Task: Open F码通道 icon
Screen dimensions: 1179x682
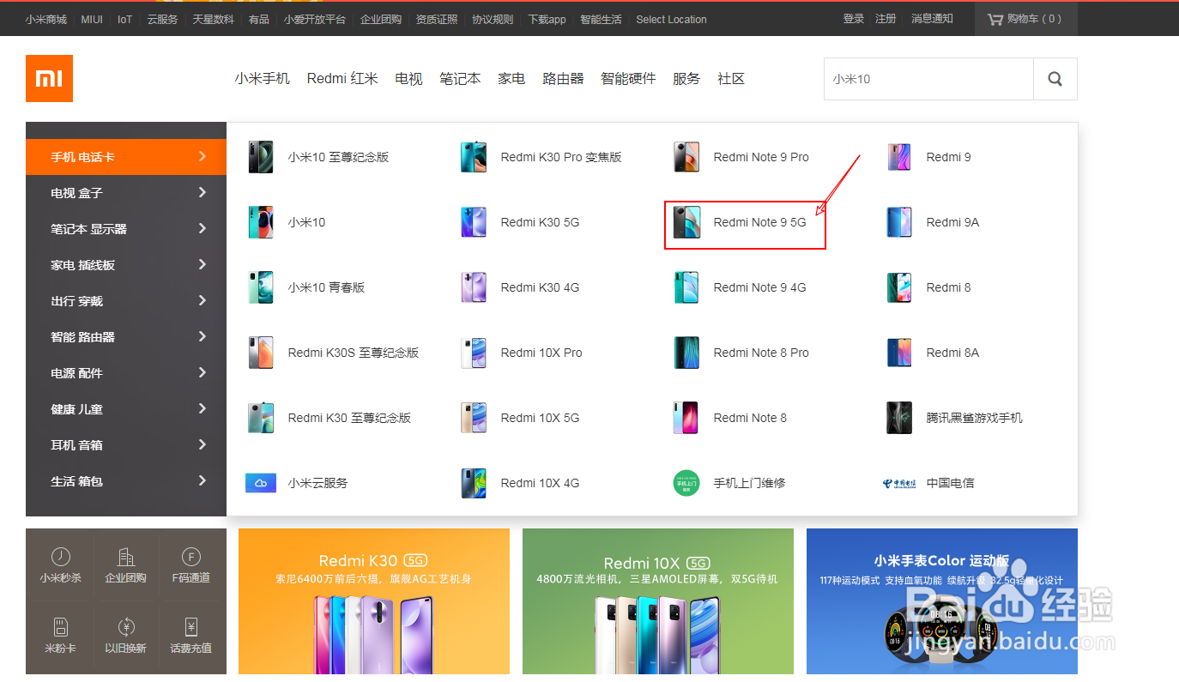Action: [x=192, y=557]
